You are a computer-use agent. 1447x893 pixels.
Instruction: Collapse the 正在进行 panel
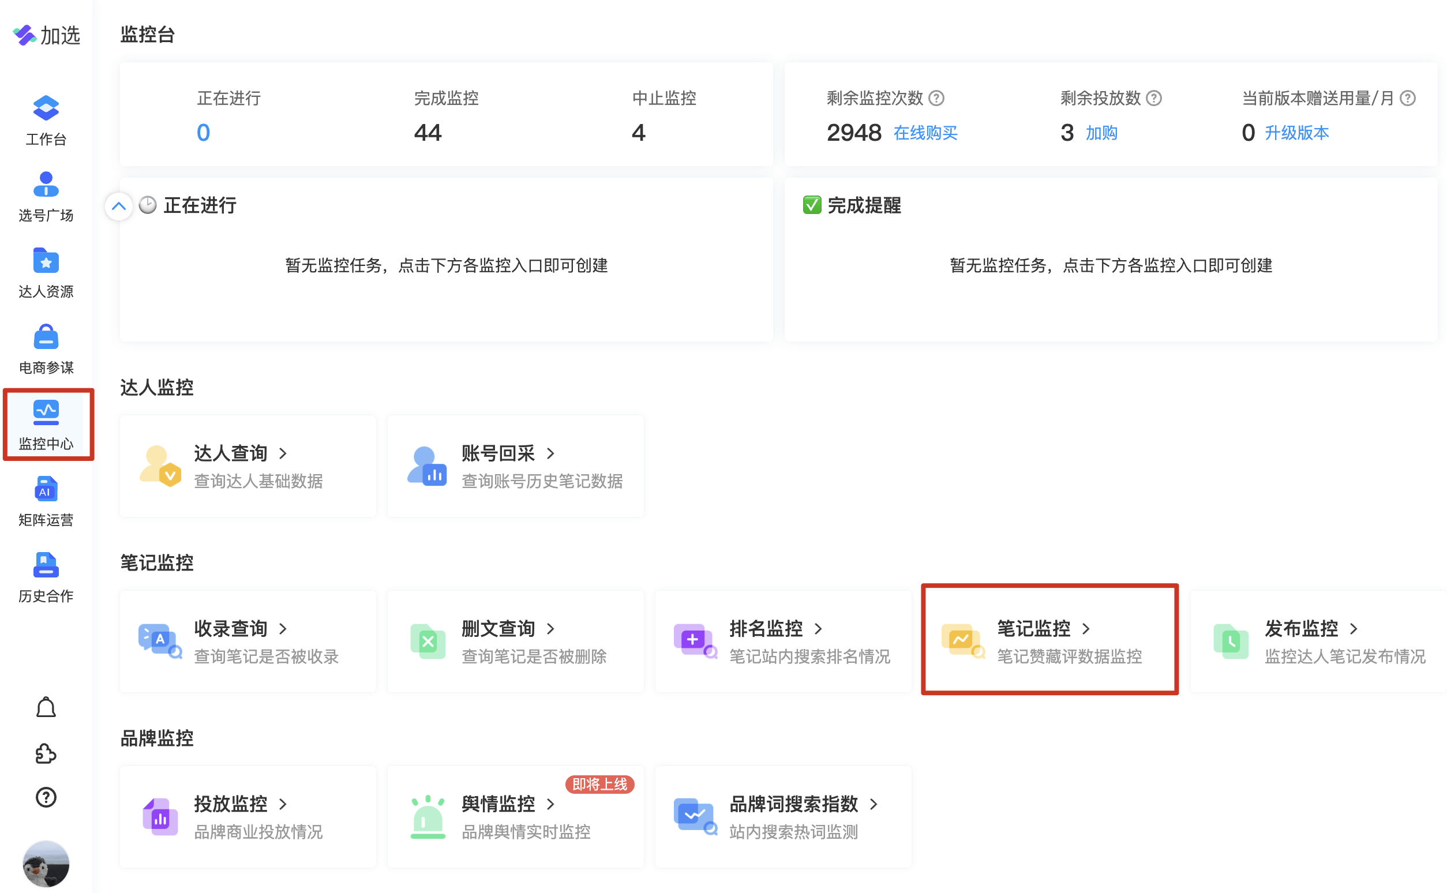pos(119,206)
